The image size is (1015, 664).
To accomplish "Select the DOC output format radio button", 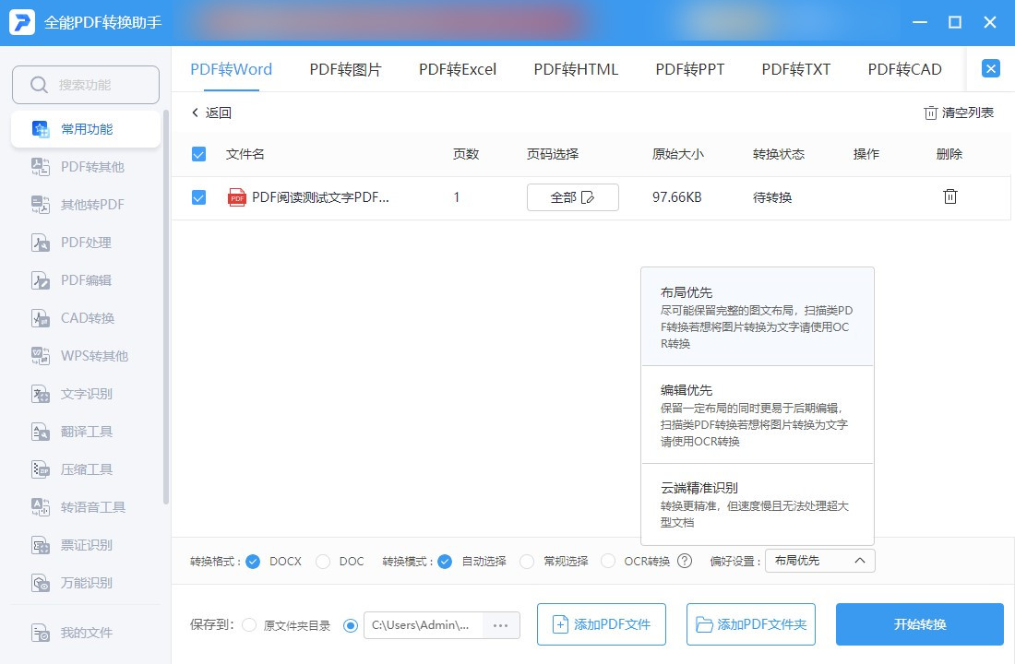I will (324, 561).
